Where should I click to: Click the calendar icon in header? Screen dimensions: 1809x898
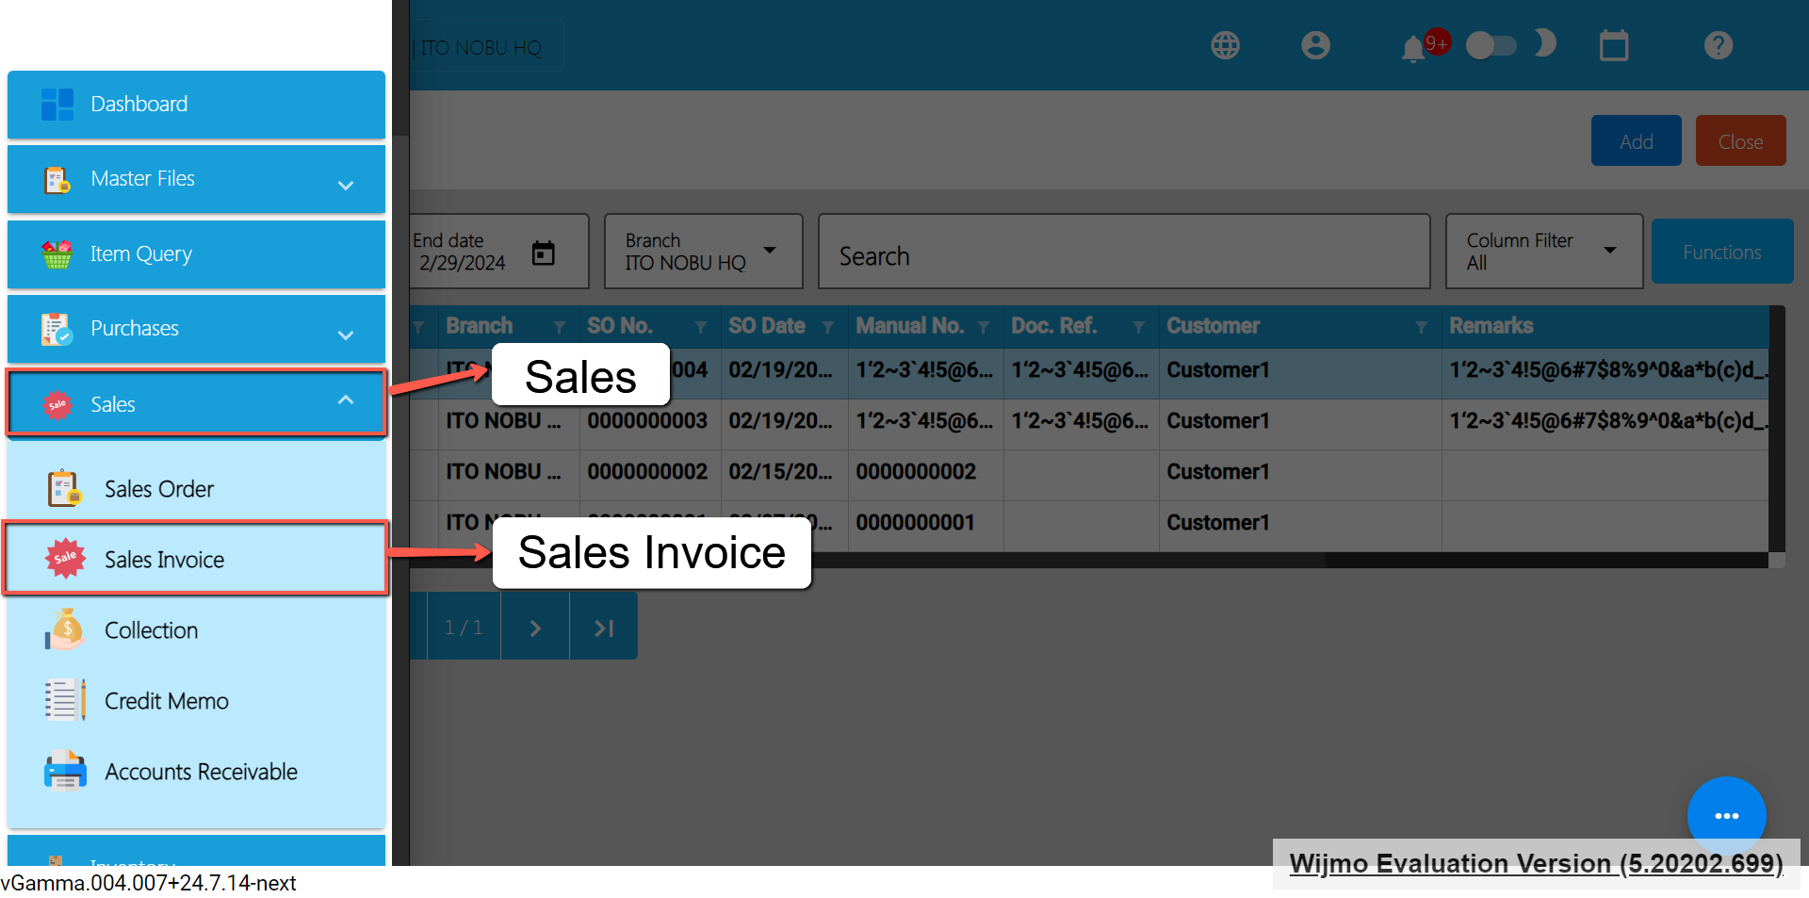[x=1613, y=45]
